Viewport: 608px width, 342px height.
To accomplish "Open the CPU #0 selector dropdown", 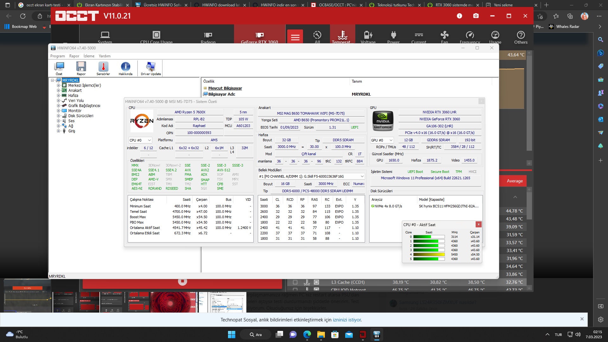I will tap(140, 140).
